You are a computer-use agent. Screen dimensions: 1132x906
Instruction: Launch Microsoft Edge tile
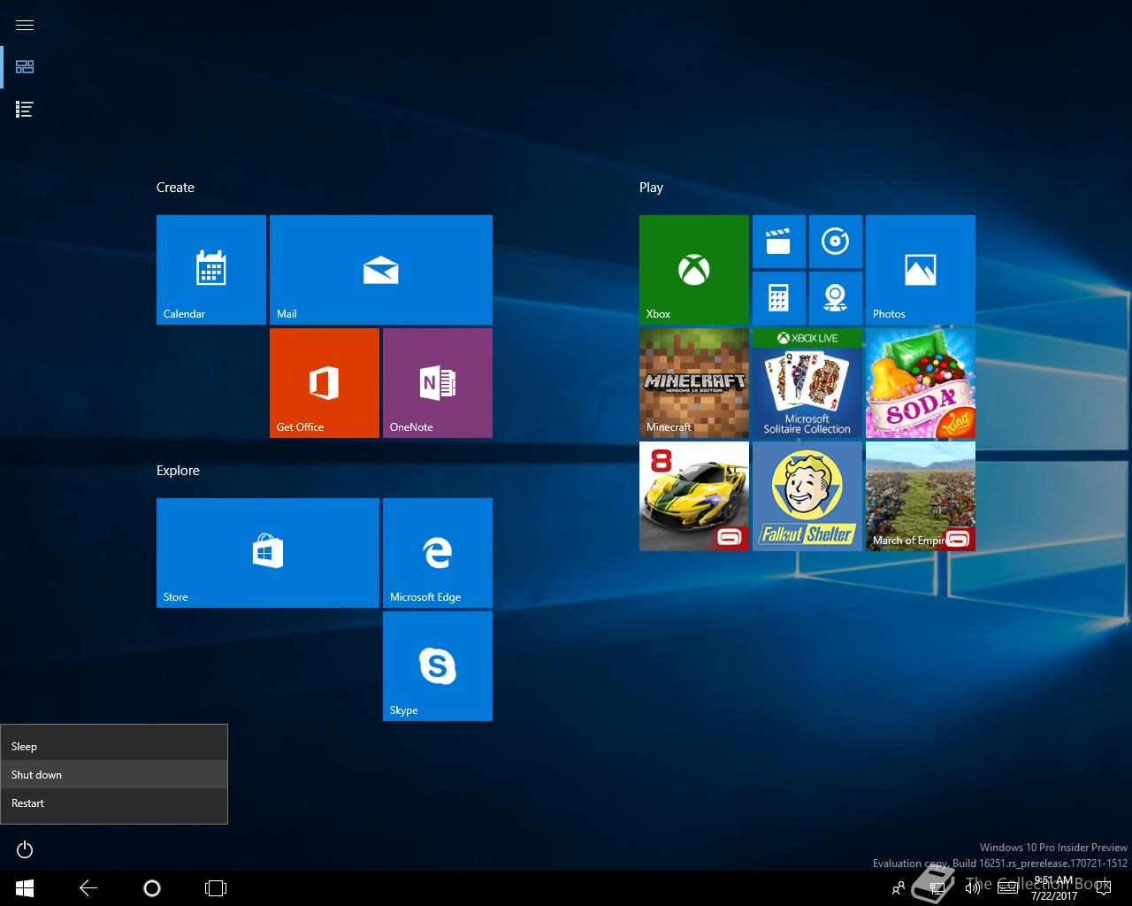438,553
